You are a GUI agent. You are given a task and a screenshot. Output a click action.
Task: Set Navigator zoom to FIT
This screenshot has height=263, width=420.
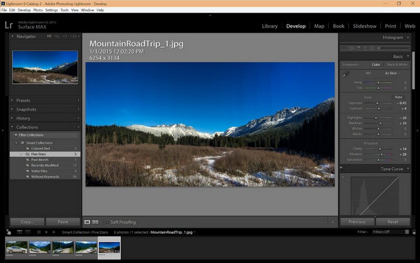[49, 36]
